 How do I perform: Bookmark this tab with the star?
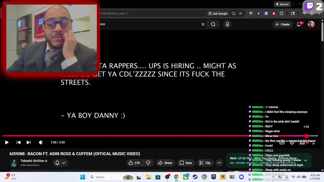tap(240, 13)
